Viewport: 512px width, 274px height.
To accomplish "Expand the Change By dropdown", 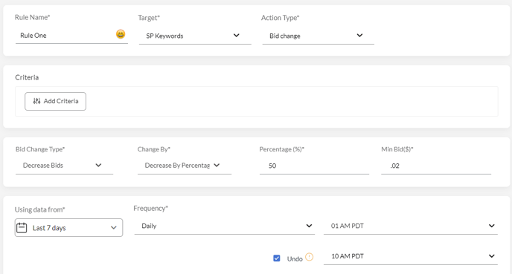I will pyautogui.click(x=185, y=166).
